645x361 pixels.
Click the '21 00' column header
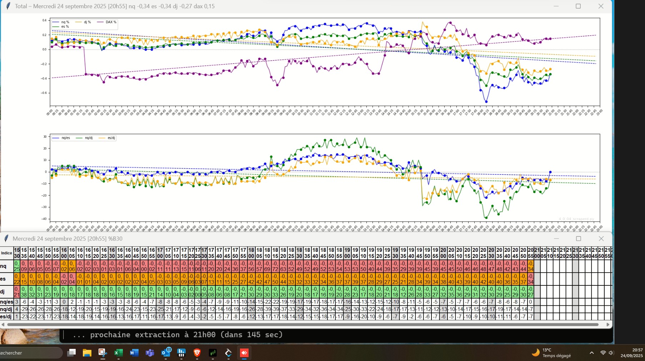(537, 253)
